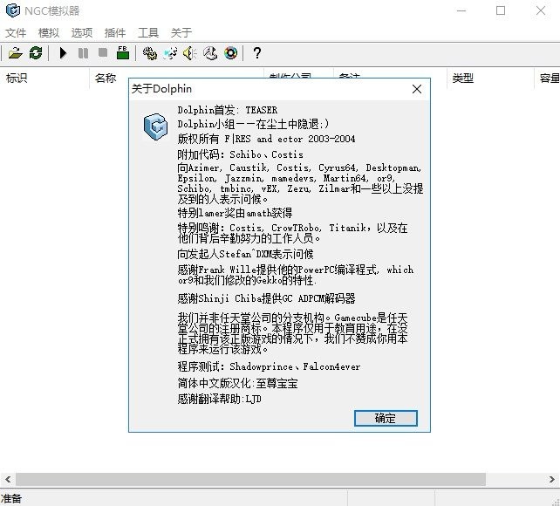This screenshot has width=560, height=506.
Task: Open the 模拟 menu
Action: (49, 33)
